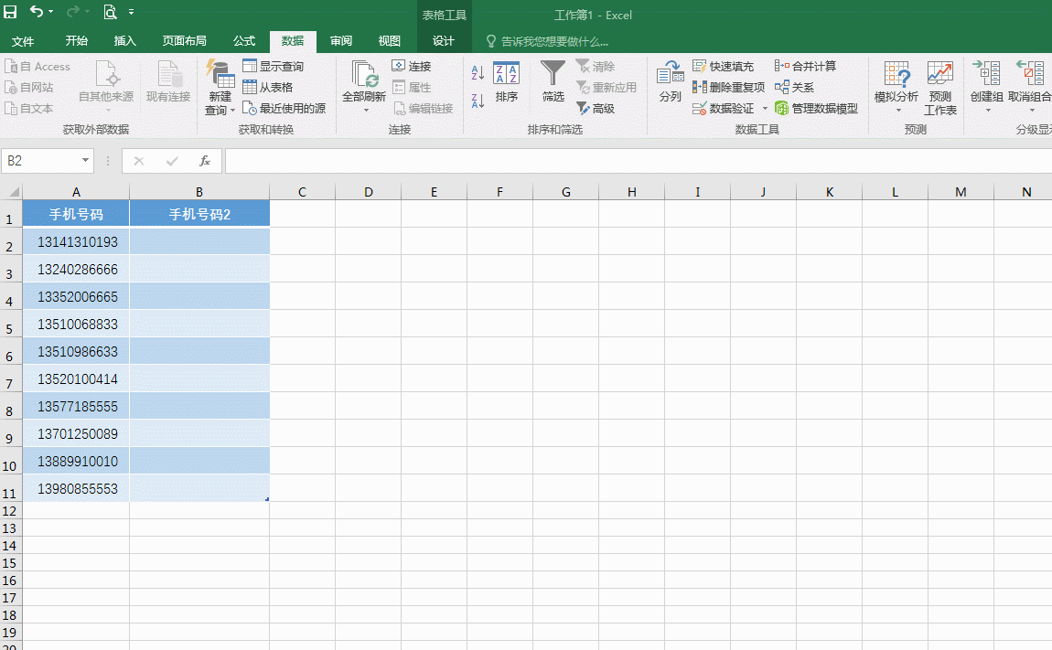Viewport: 1052px width, 650px height.
Task: Click 分列 text to columns button
Action: pos(671,82)
